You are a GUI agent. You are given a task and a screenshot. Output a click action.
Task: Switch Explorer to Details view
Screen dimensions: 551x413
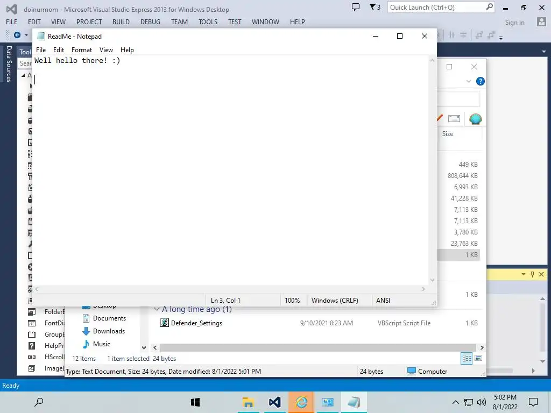point(467,358)
